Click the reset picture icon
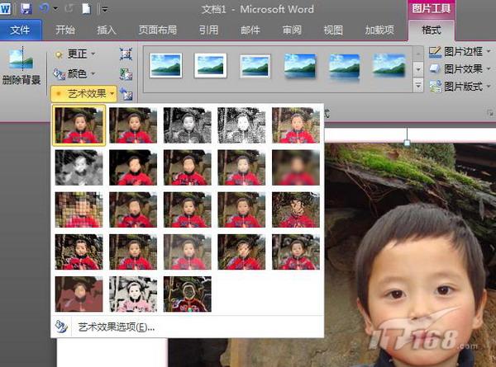The height and width of the screenshot is (367, 496). pos(126,94)
